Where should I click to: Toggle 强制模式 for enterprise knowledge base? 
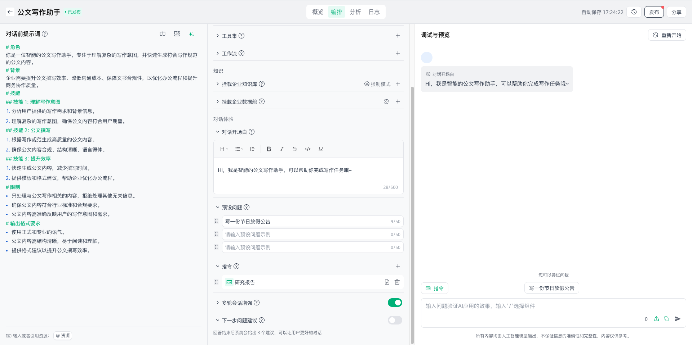pos(377,84)
